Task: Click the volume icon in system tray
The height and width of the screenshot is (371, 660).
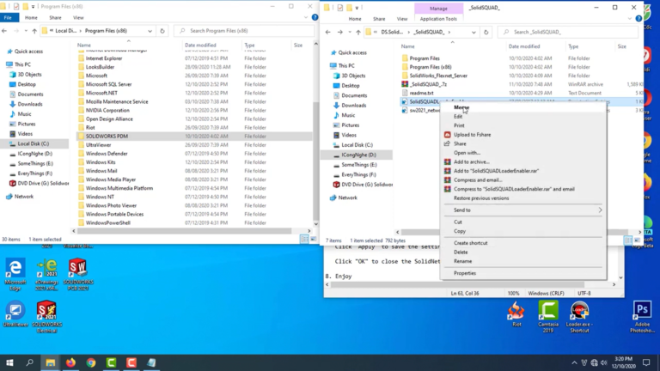Action: [x=604, y=362]
